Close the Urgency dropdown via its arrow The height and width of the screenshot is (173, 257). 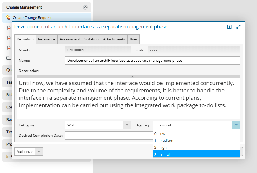pyautogui.click(x=236, y=125)
